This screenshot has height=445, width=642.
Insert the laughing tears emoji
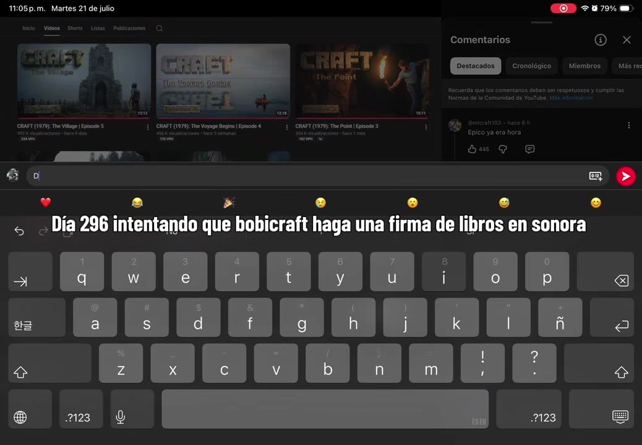click(x=137, y=202)
